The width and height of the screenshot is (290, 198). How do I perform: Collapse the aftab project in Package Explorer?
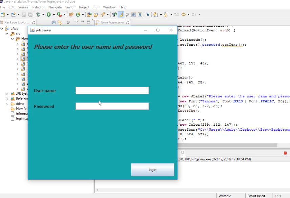pos(2,29)
